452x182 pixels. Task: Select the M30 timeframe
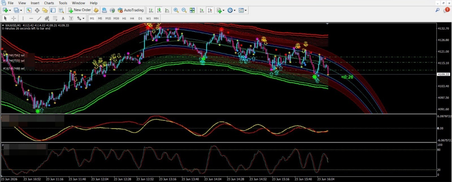[x=116, y=18]
